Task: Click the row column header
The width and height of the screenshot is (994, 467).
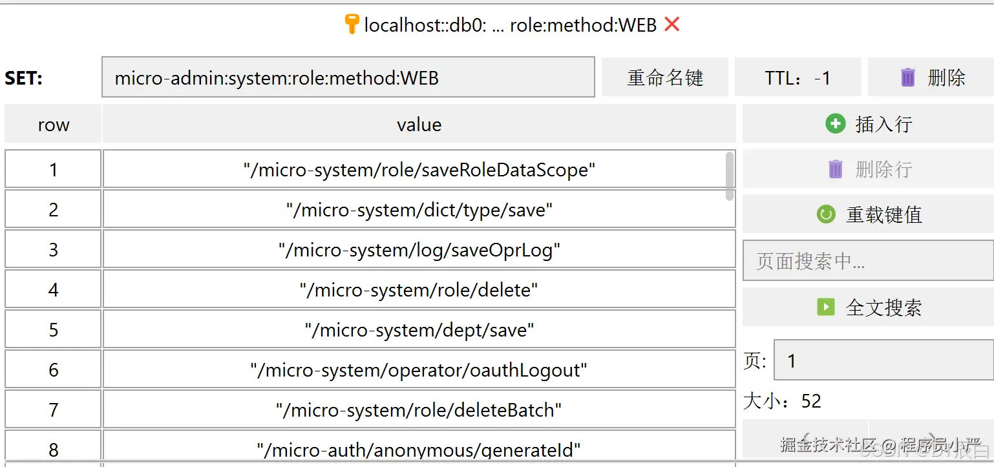Action: 53,124
